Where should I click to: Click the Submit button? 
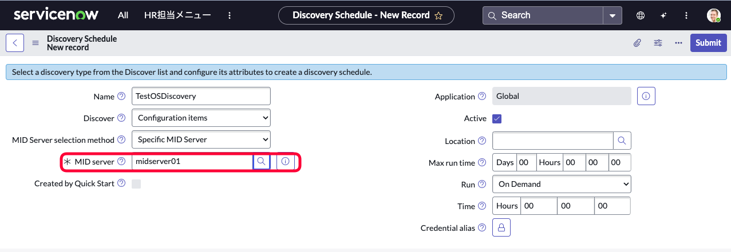(708, 43)
